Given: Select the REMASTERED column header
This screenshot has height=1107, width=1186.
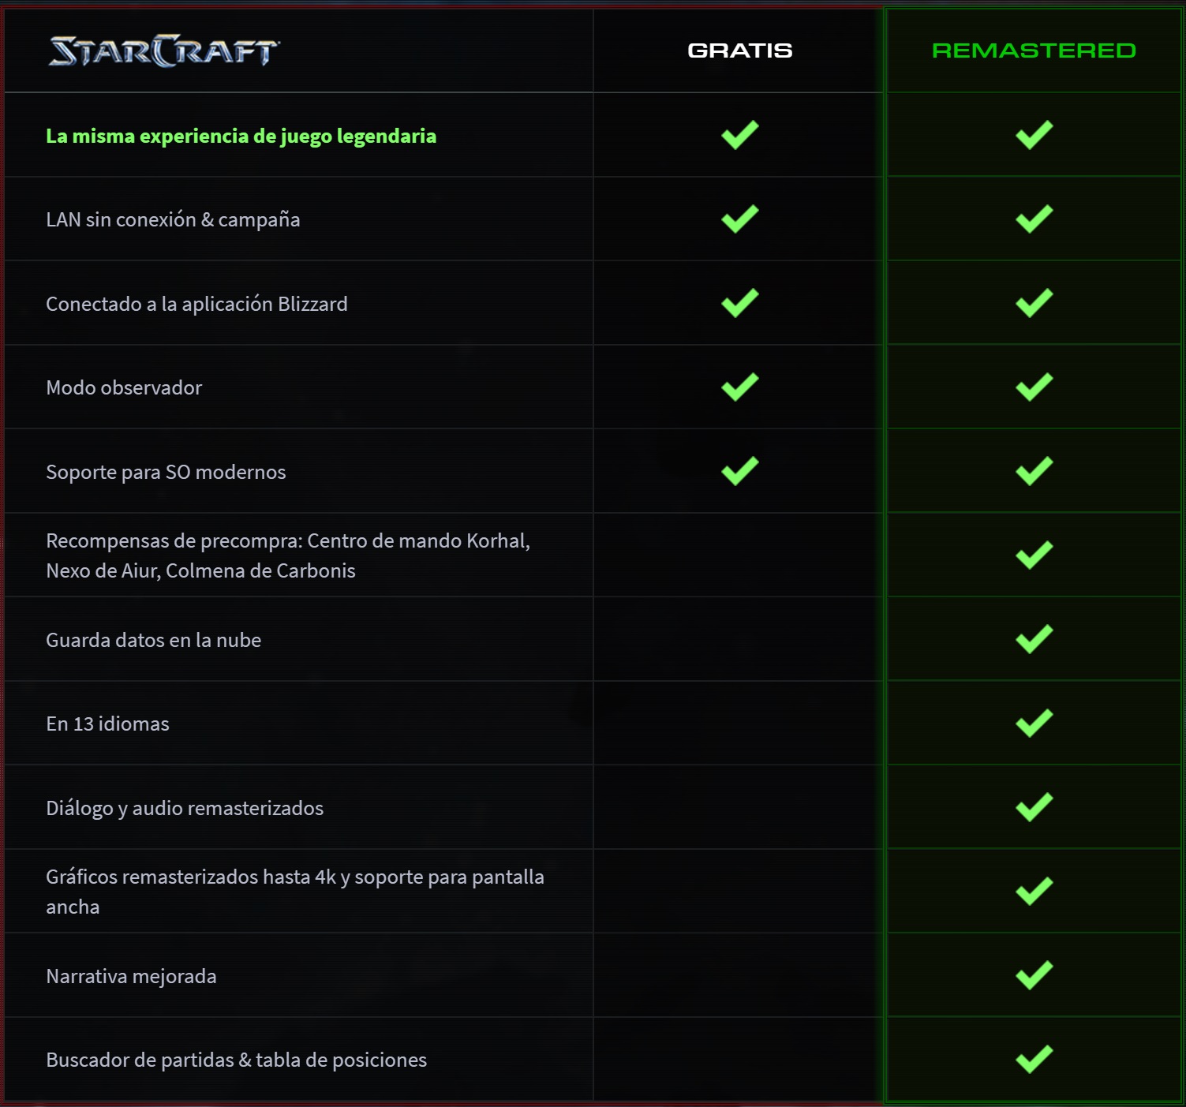Looking at the screenshot, I should point(1034,50).
